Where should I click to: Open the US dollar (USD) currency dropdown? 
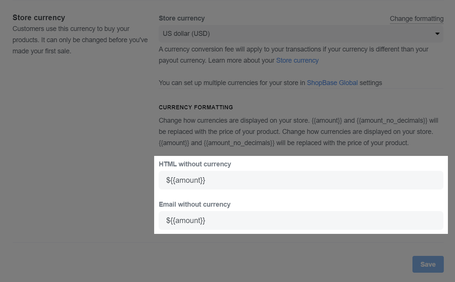(x=301, y=34)
